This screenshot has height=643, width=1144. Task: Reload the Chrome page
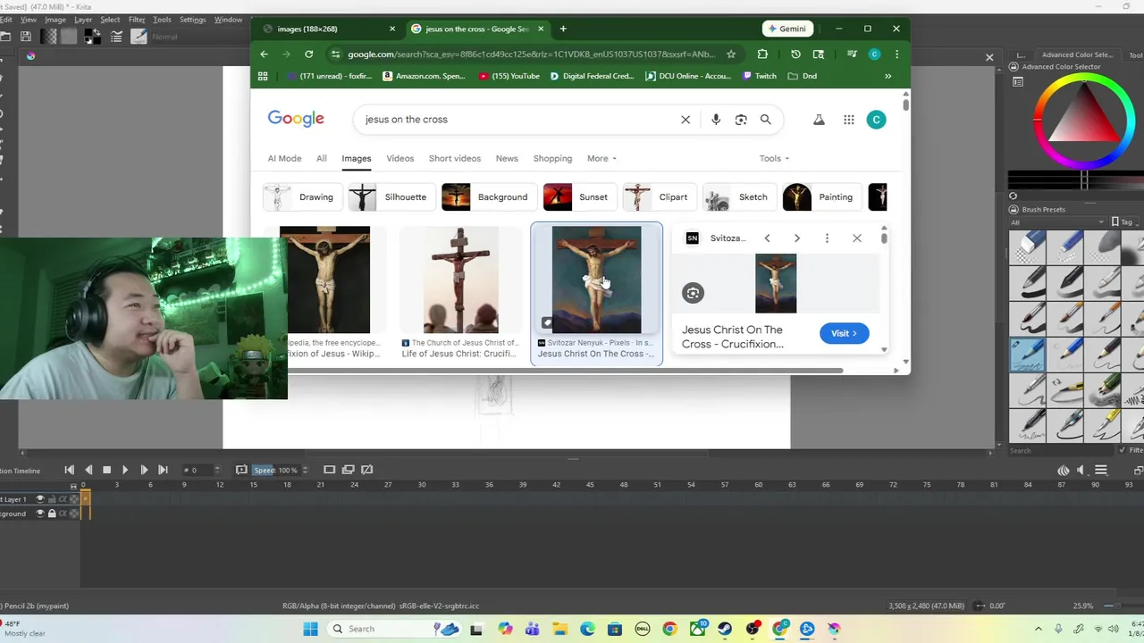[309, 54]
